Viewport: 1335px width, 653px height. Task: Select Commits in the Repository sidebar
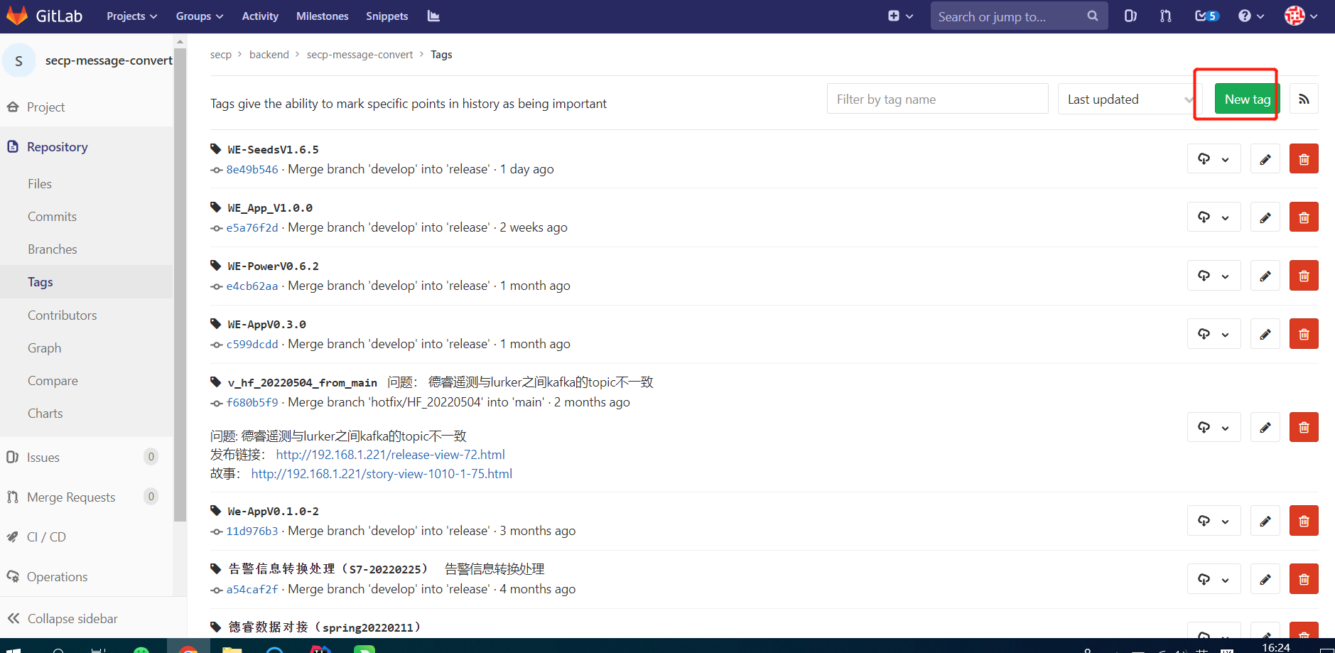52,217
